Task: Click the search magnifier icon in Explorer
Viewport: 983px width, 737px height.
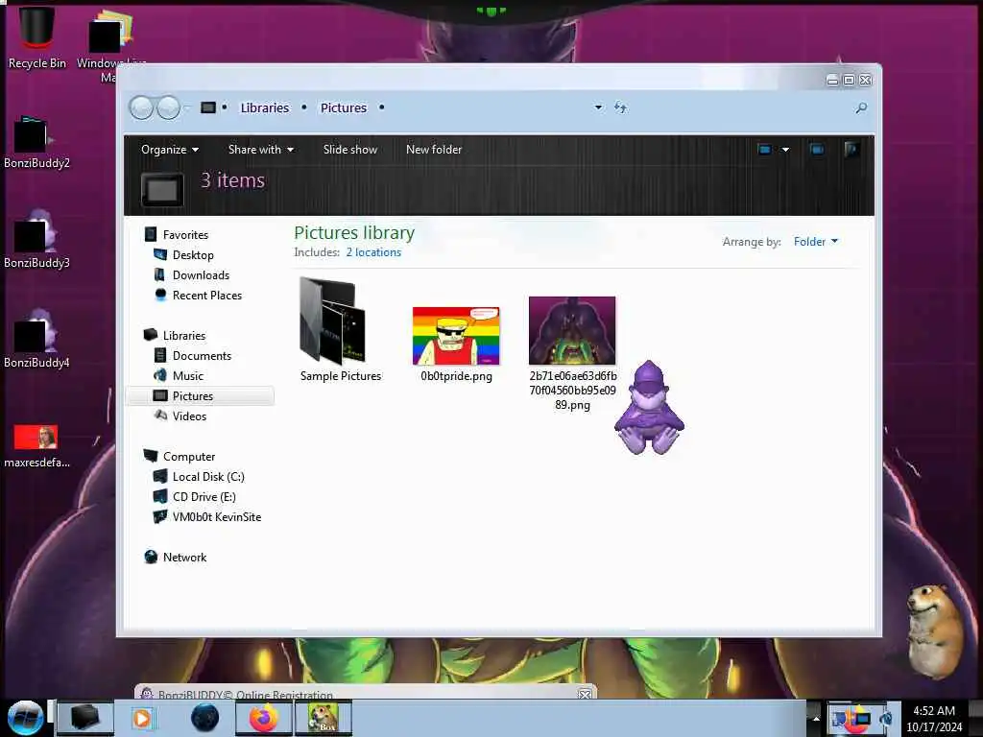Action: click(x=861, y=107)
